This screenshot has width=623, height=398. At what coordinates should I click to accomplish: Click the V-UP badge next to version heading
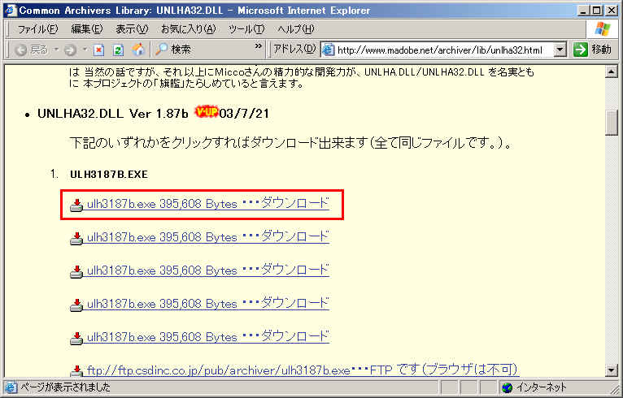207,112
